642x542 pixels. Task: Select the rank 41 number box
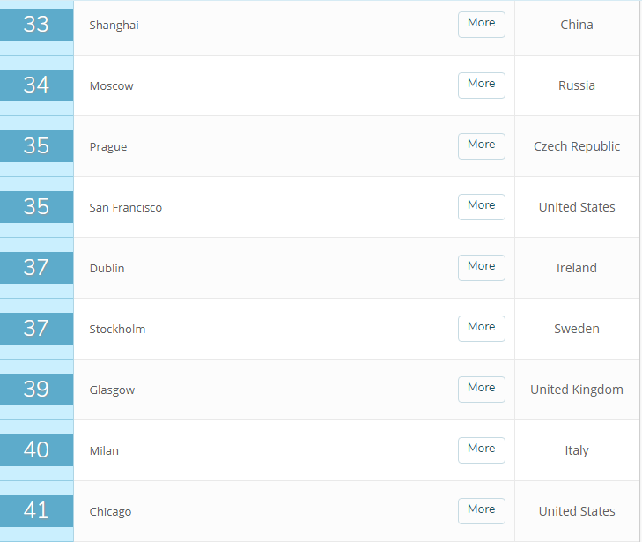coord(36,510)
